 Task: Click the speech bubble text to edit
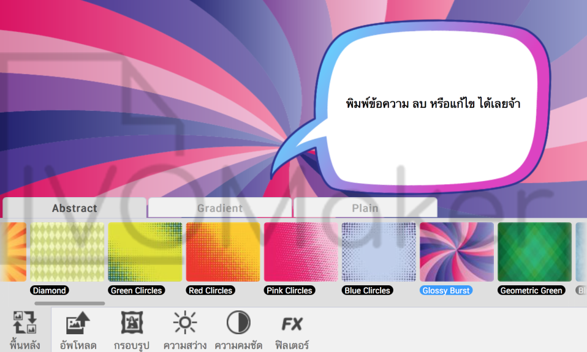tap(433, 103)
